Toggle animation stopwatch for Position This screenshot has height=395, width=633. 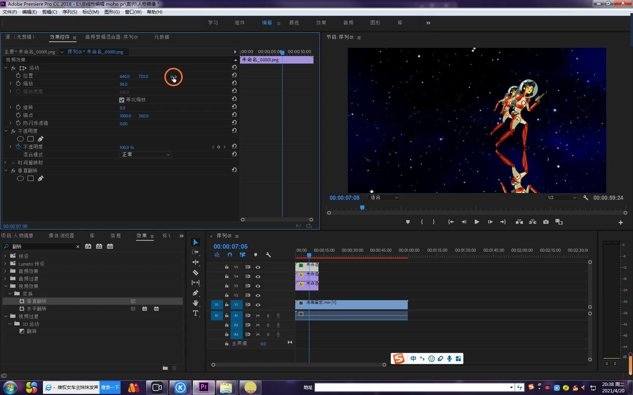[18, 76]
